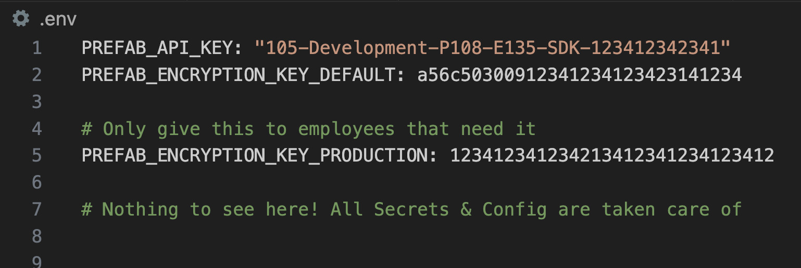The image size is (801, 268).
Task: Click line number 5 in gutter
Action: click(x=37, y=155)
